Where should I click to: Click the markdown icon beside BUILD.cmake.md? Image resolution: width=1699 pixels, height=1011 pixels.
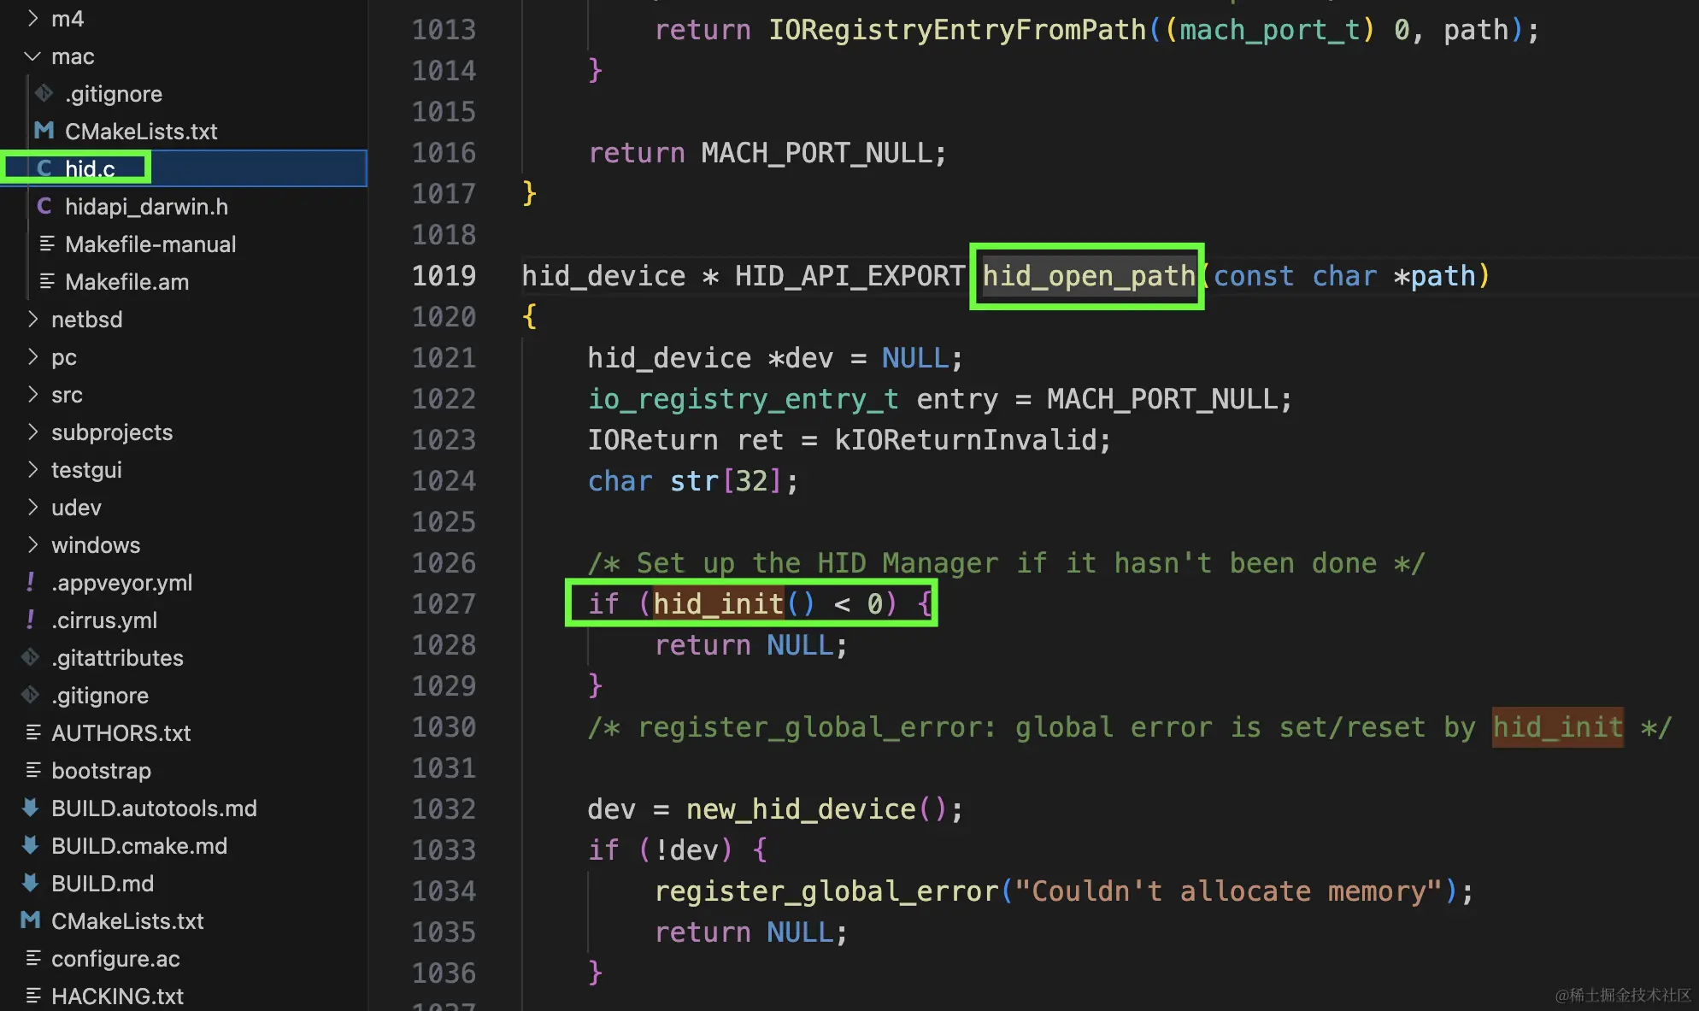(31, 845)
